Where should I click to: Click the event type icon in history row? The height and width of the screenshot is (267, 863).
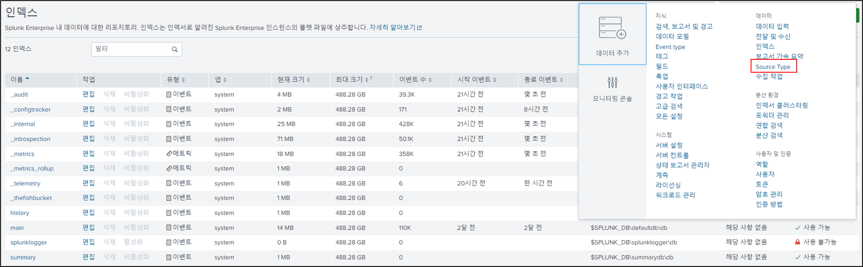[169, 213]
